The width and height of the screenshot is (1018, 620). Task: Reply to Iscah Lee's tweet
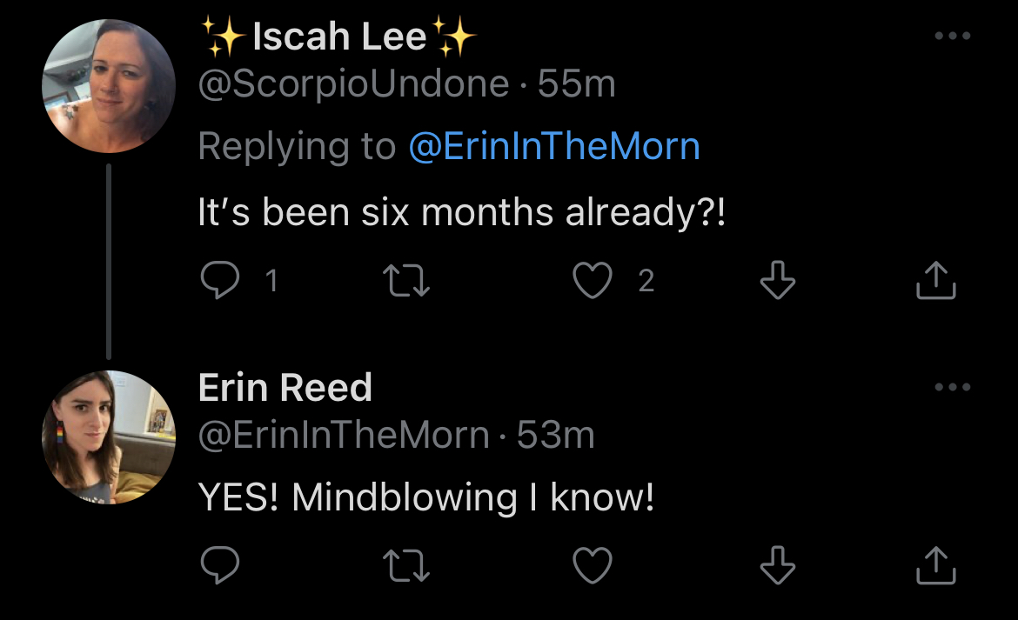tap(220, 280)
